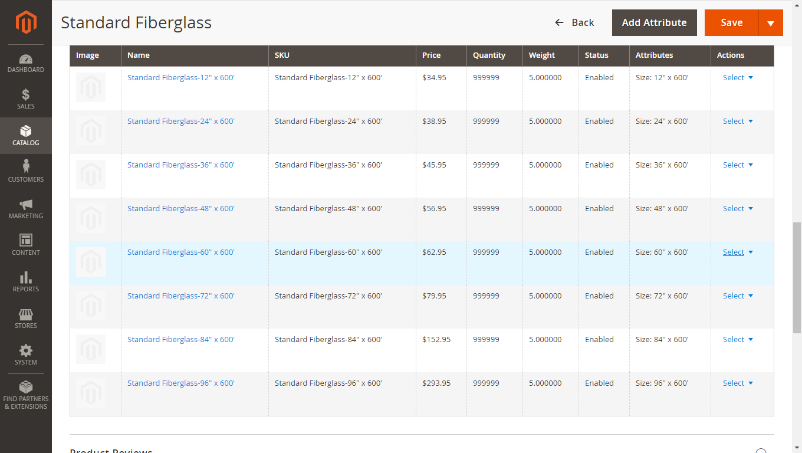
Task: Open Standard Fiberglass-12" x 600' product link
Action: pos(180,77)
